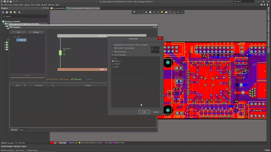Select the yellow place via icon
The height and width of the screenshot is (152, 271).
point(162,12)
